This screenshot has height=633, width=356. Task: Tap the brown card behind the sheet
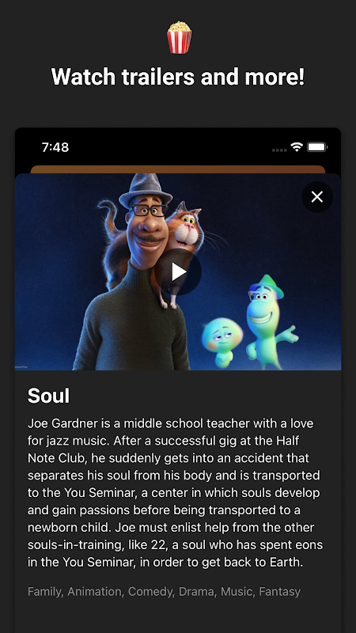178,169
